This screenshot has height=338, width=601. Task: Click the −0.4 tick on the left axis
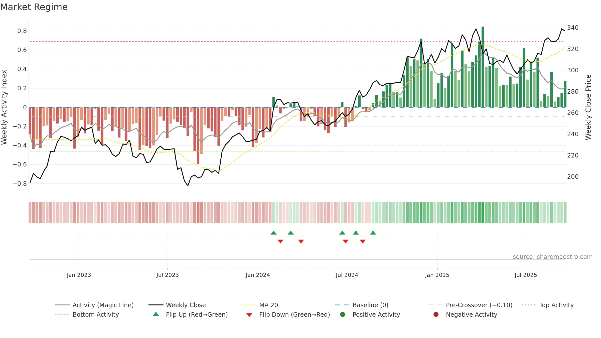point(20,145)
